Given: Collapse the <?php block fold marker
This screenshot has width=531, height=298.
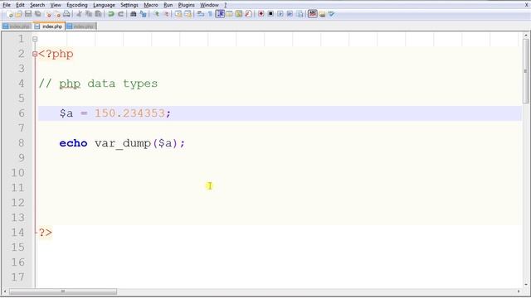Looking at the screenshot, I should 35,54.
